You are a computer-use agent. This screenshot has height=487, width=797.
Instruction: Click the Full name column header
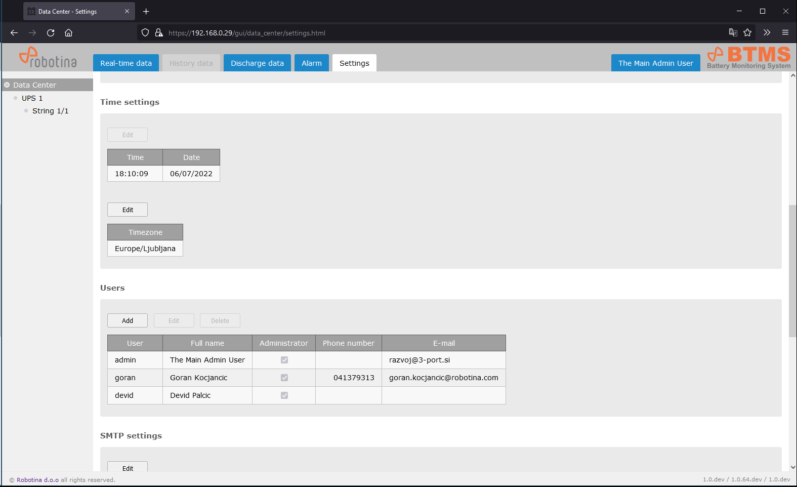(x=207, y=343)
